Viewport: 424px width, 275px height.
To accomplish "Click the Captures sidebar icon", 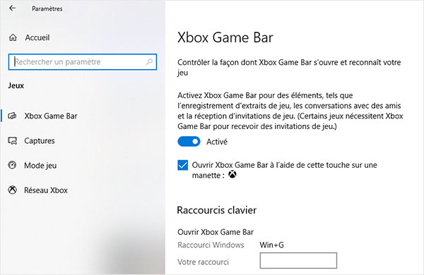I will click(13, 141).
